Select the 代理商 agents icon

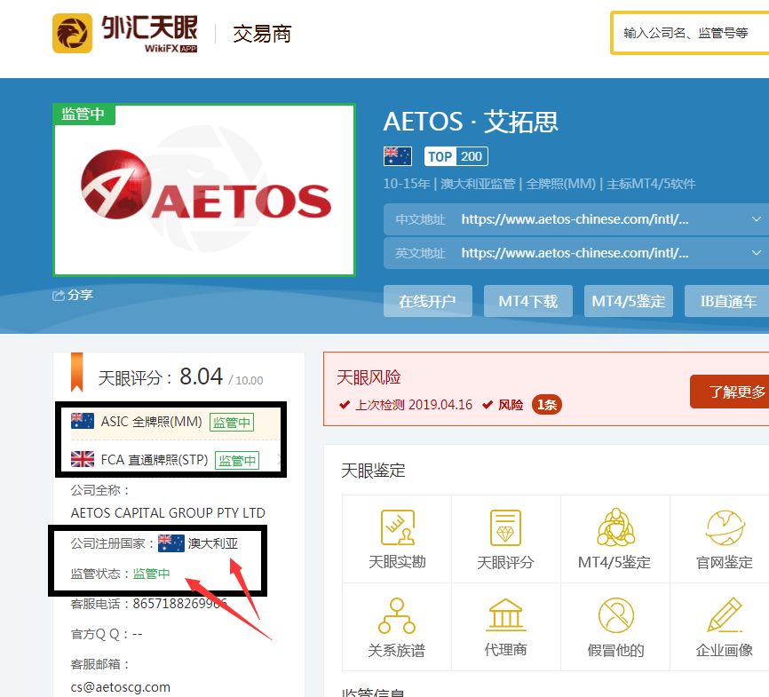[x=505, y=625]
